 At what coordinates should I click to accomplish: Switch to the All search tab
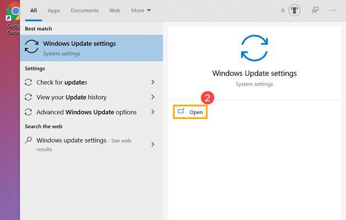[34, 10]
